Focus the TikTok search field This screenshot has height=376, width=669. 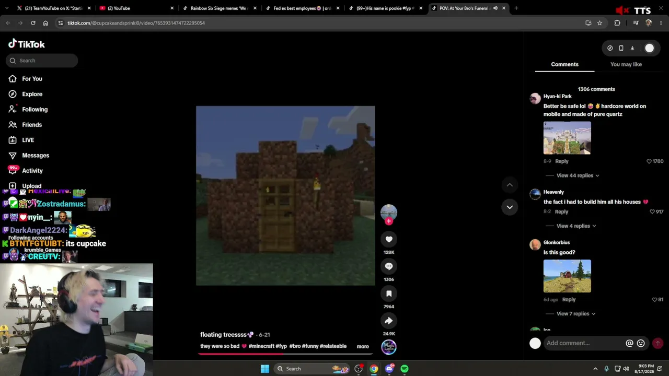[42, 61]
